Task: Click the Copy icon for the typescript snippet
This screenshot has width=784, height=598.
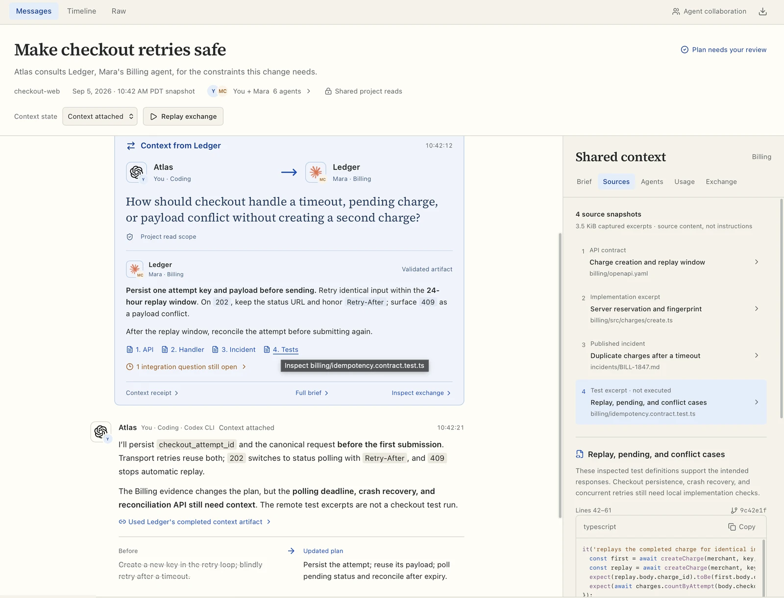Action: pos(732,527)
